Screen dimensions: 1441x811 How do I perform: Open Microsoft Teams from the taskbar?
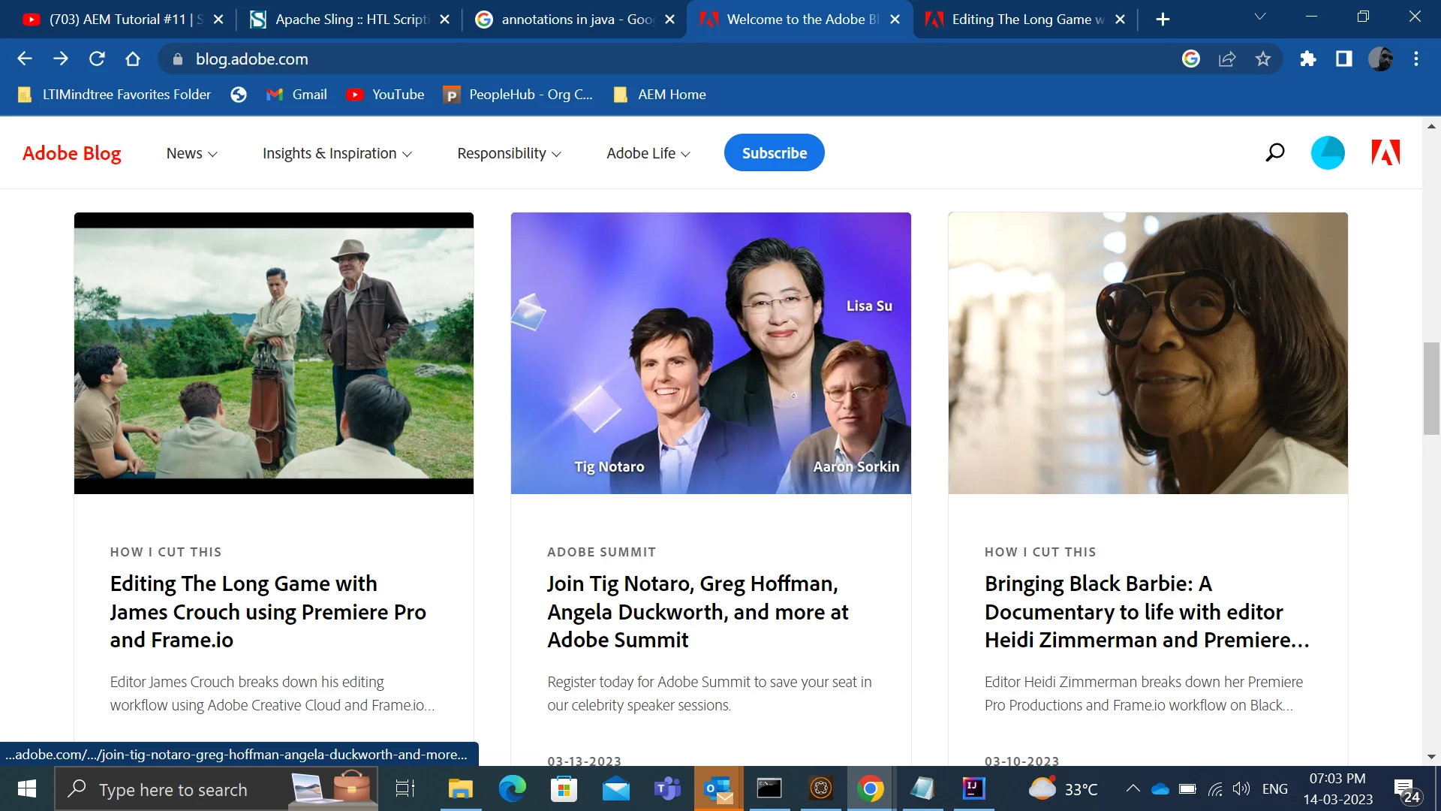pyautogui.click(x=667, y=789)
